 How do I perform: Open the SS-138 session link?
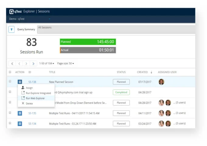(x=32, y=82)
